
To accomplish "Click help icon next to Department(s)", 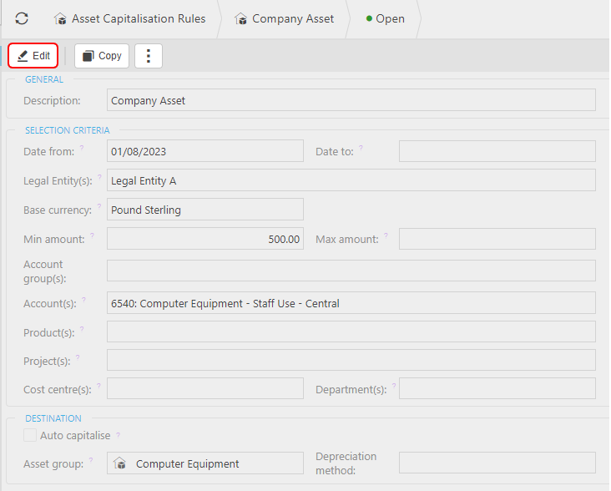I will click(394, 386).
